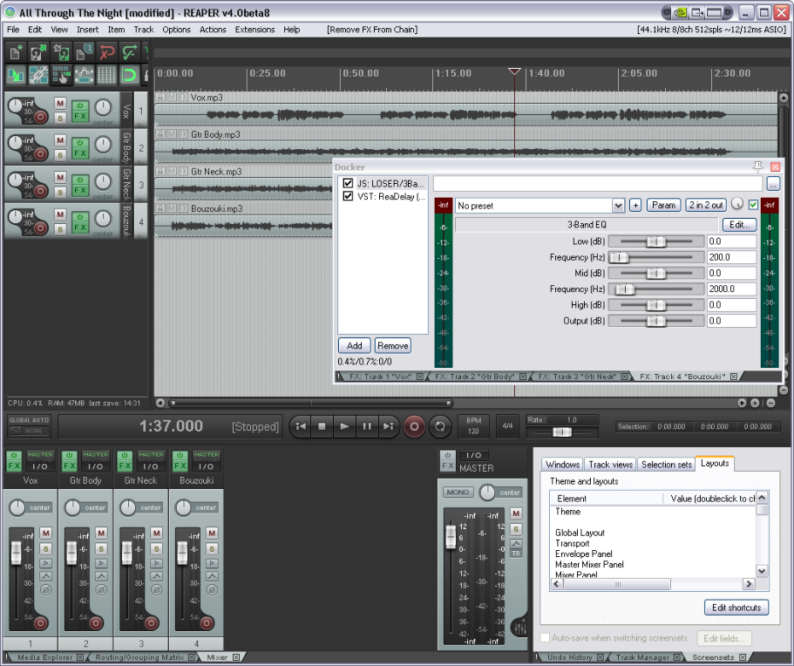Image resolution: width=794 pixels, height=666 pixels.
Task: Click the Add FX button
Action: click(355, 345)
